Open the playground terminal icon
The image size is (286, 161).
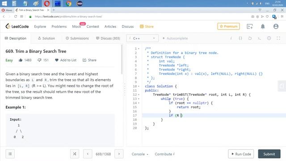click(249, 26)
